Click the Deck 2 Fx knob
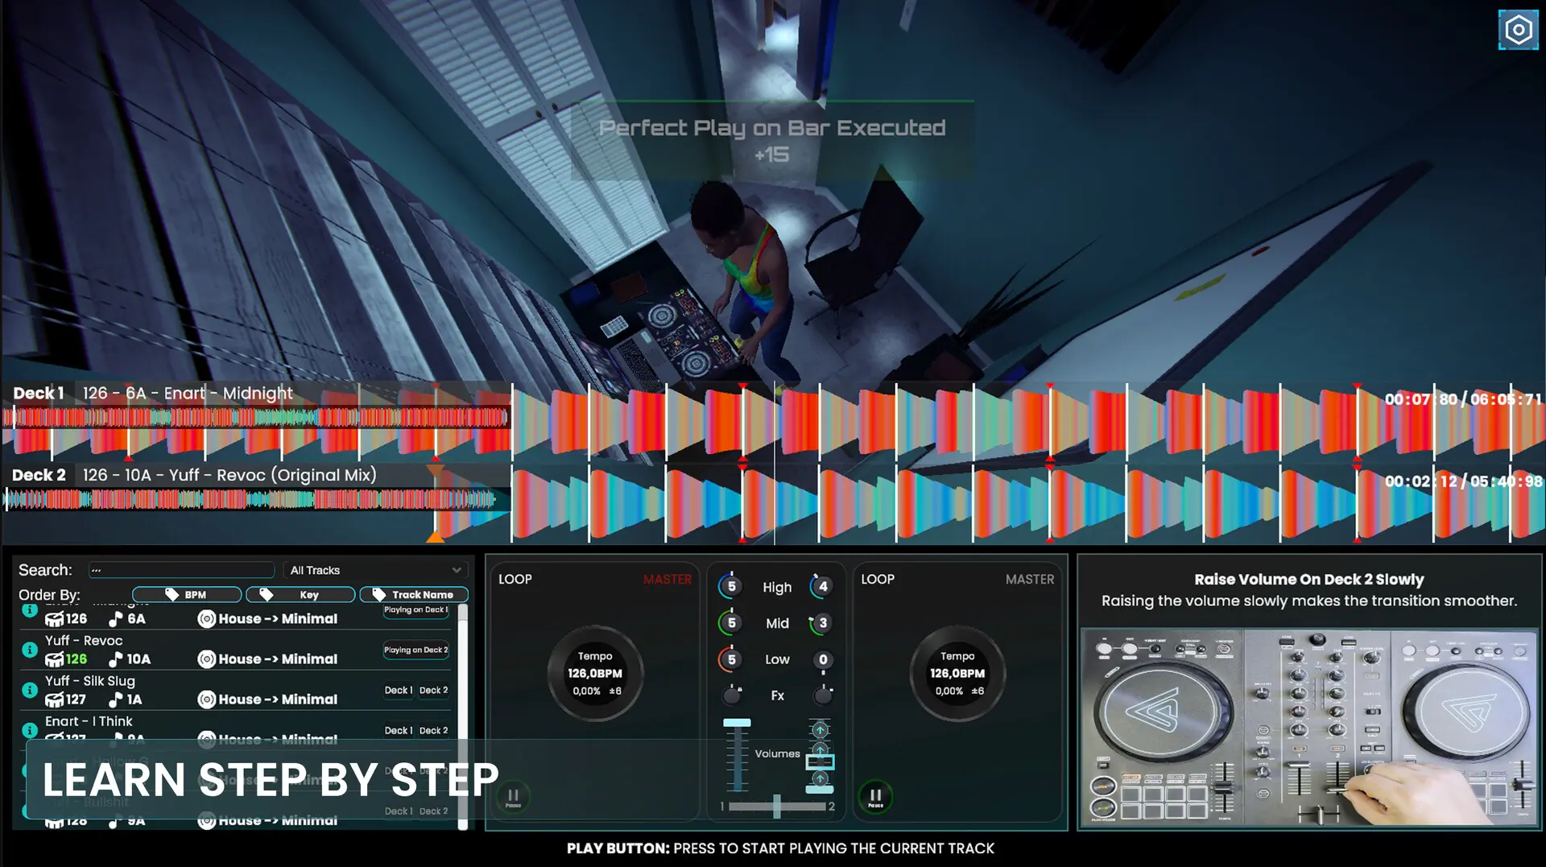Screen dimensions: 1546x867 point(822,696)
